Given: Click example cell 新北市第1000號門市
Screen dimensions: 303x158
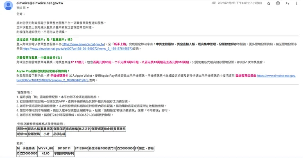Looking at the screenshot, I should click(x=102, y=148).
